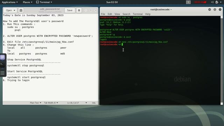Open the terminal View menu
Image resolution: width=224 pixels, height=126 pixels.
tap(117, 14)
